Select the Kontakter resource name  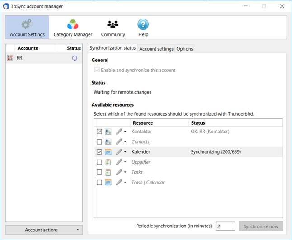[x=141, y=132]
